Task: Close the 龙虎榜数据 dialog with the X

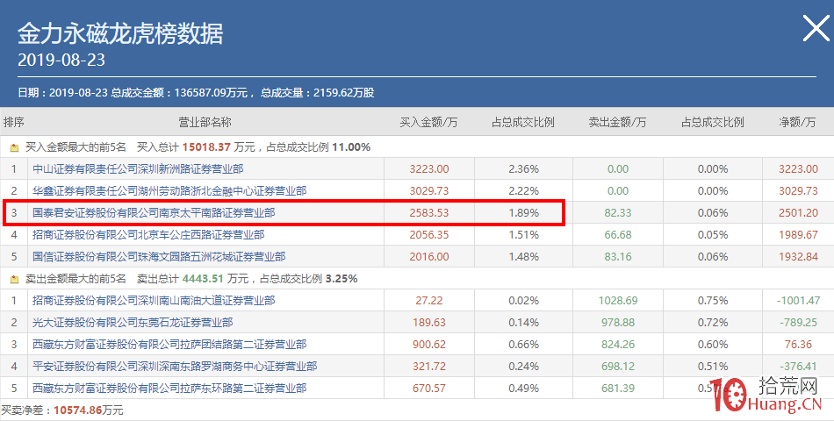Action: (x=816, y=28)
